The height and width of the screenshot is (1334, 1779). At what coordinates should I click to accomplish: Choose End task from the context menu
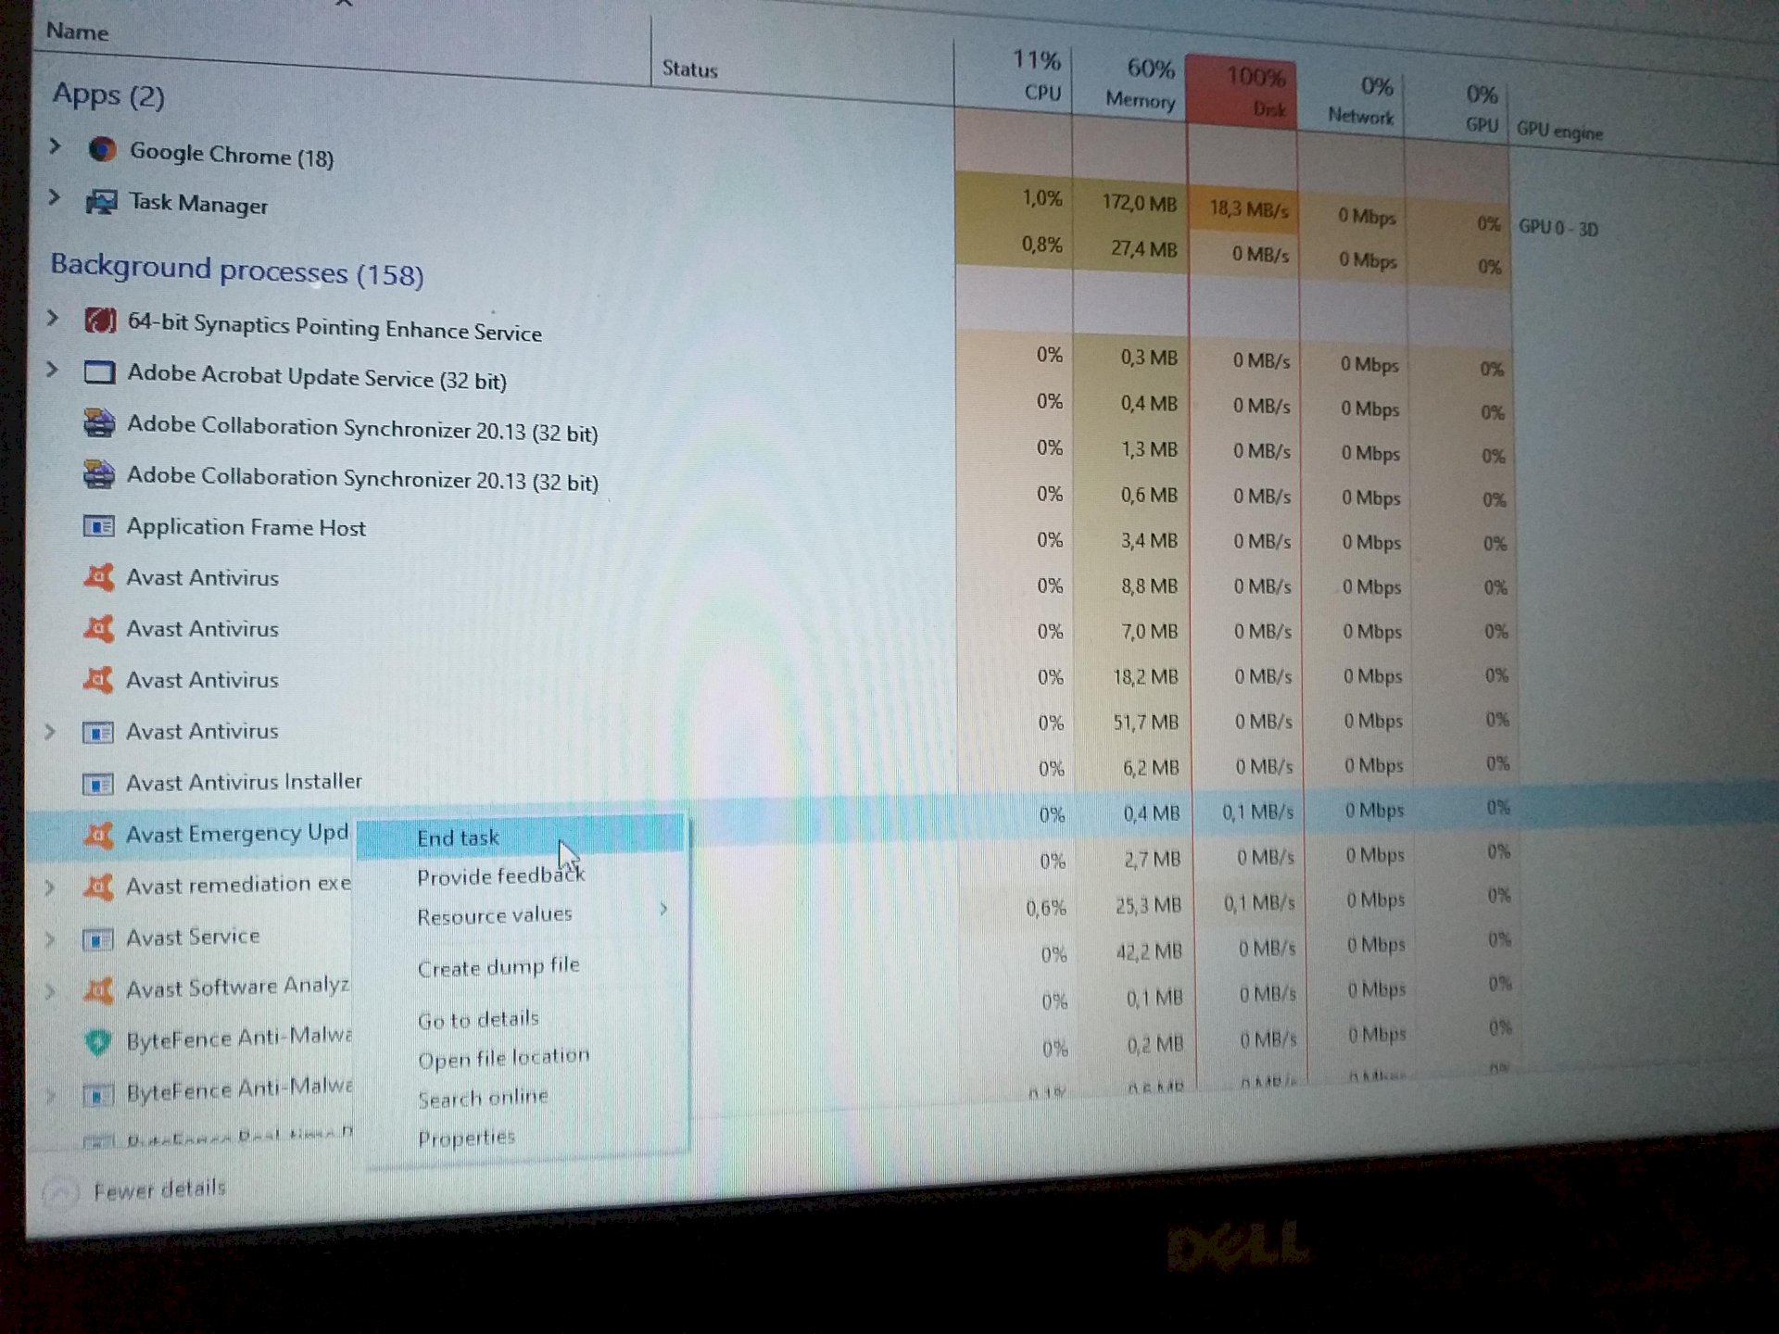click(x=520, y=837)
